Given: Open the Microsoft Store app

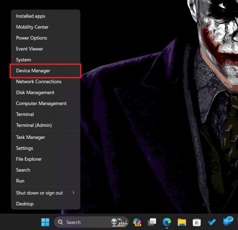Looking at the screenshot, I should [x=197, y=222].
